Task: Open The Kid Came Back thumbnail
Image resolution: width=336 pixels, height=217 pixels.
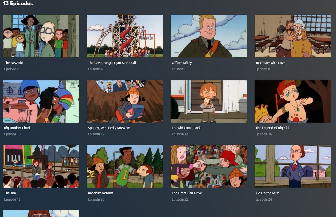Action: [x=209, y=101]
